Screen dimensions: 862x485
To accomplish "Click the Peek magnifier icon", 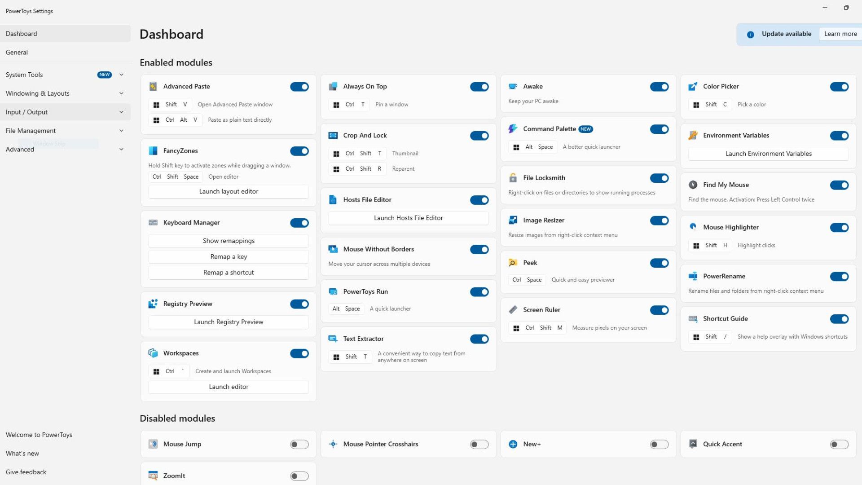I will click(x=513, y=263).
